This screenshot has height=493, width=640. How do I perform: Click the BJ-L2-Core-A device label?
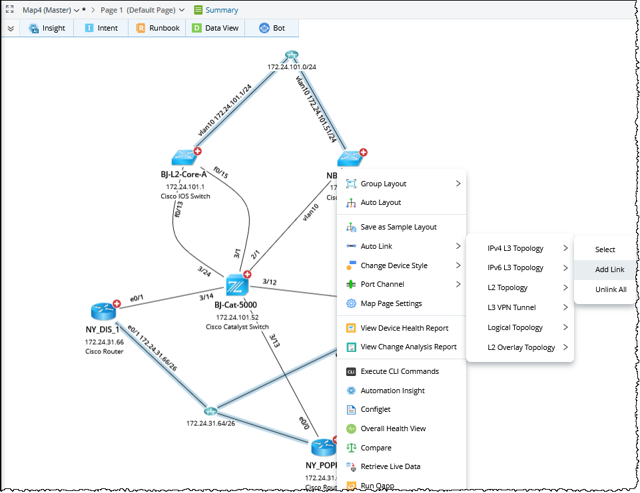pyautogui.click(x=184, y=174)
